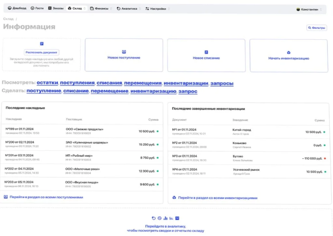The width and height of the screenshot is (333, 236).
Task: Open the инвентаризации view link
Action: click(186, 83)
